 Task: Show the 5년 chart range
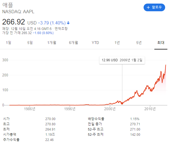point(139,43)
